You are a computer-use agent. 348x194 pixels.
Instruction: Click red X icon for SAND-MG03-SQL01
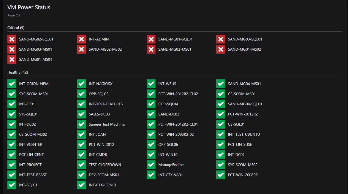click(x=221, y=39)
